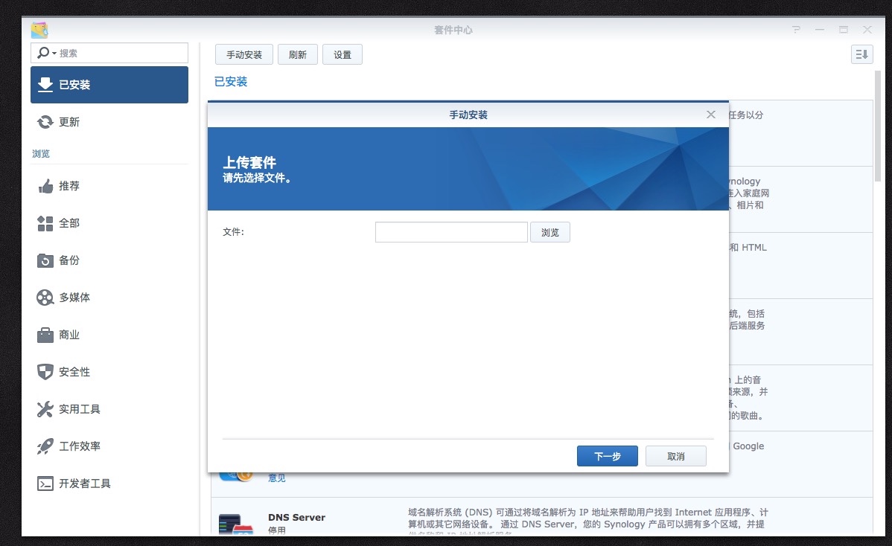Screen dimensions: 892x546
Task: Click 浏览 to browse for file
Action: click(549, 232)
